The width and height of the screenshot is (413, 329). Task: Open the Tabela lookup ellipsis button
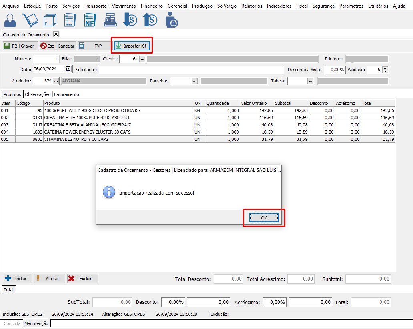coord(311,81)
